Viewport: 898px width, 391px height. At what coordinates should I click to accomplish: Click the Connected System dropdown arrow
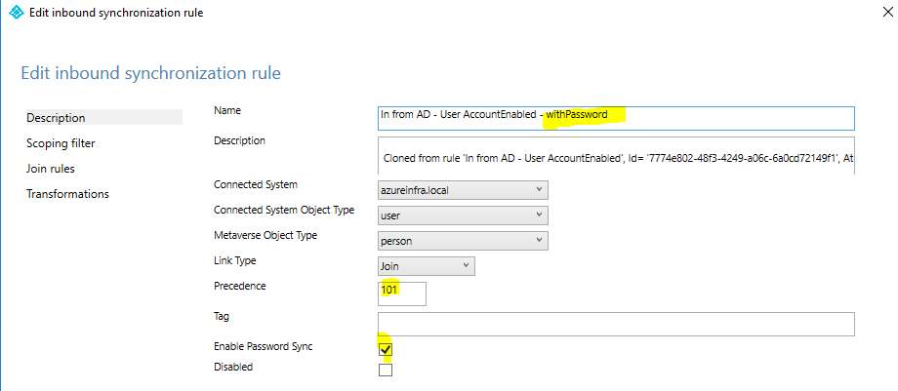point(539,189)
